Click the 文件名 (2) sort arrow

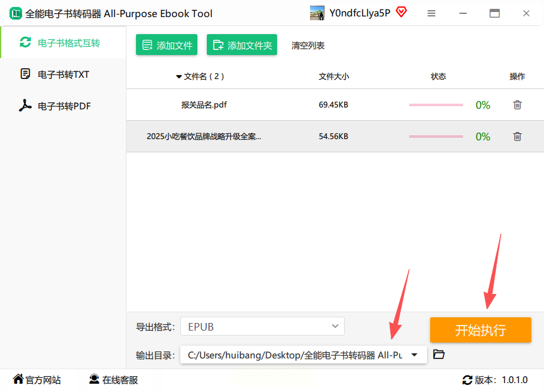[178, 76]
